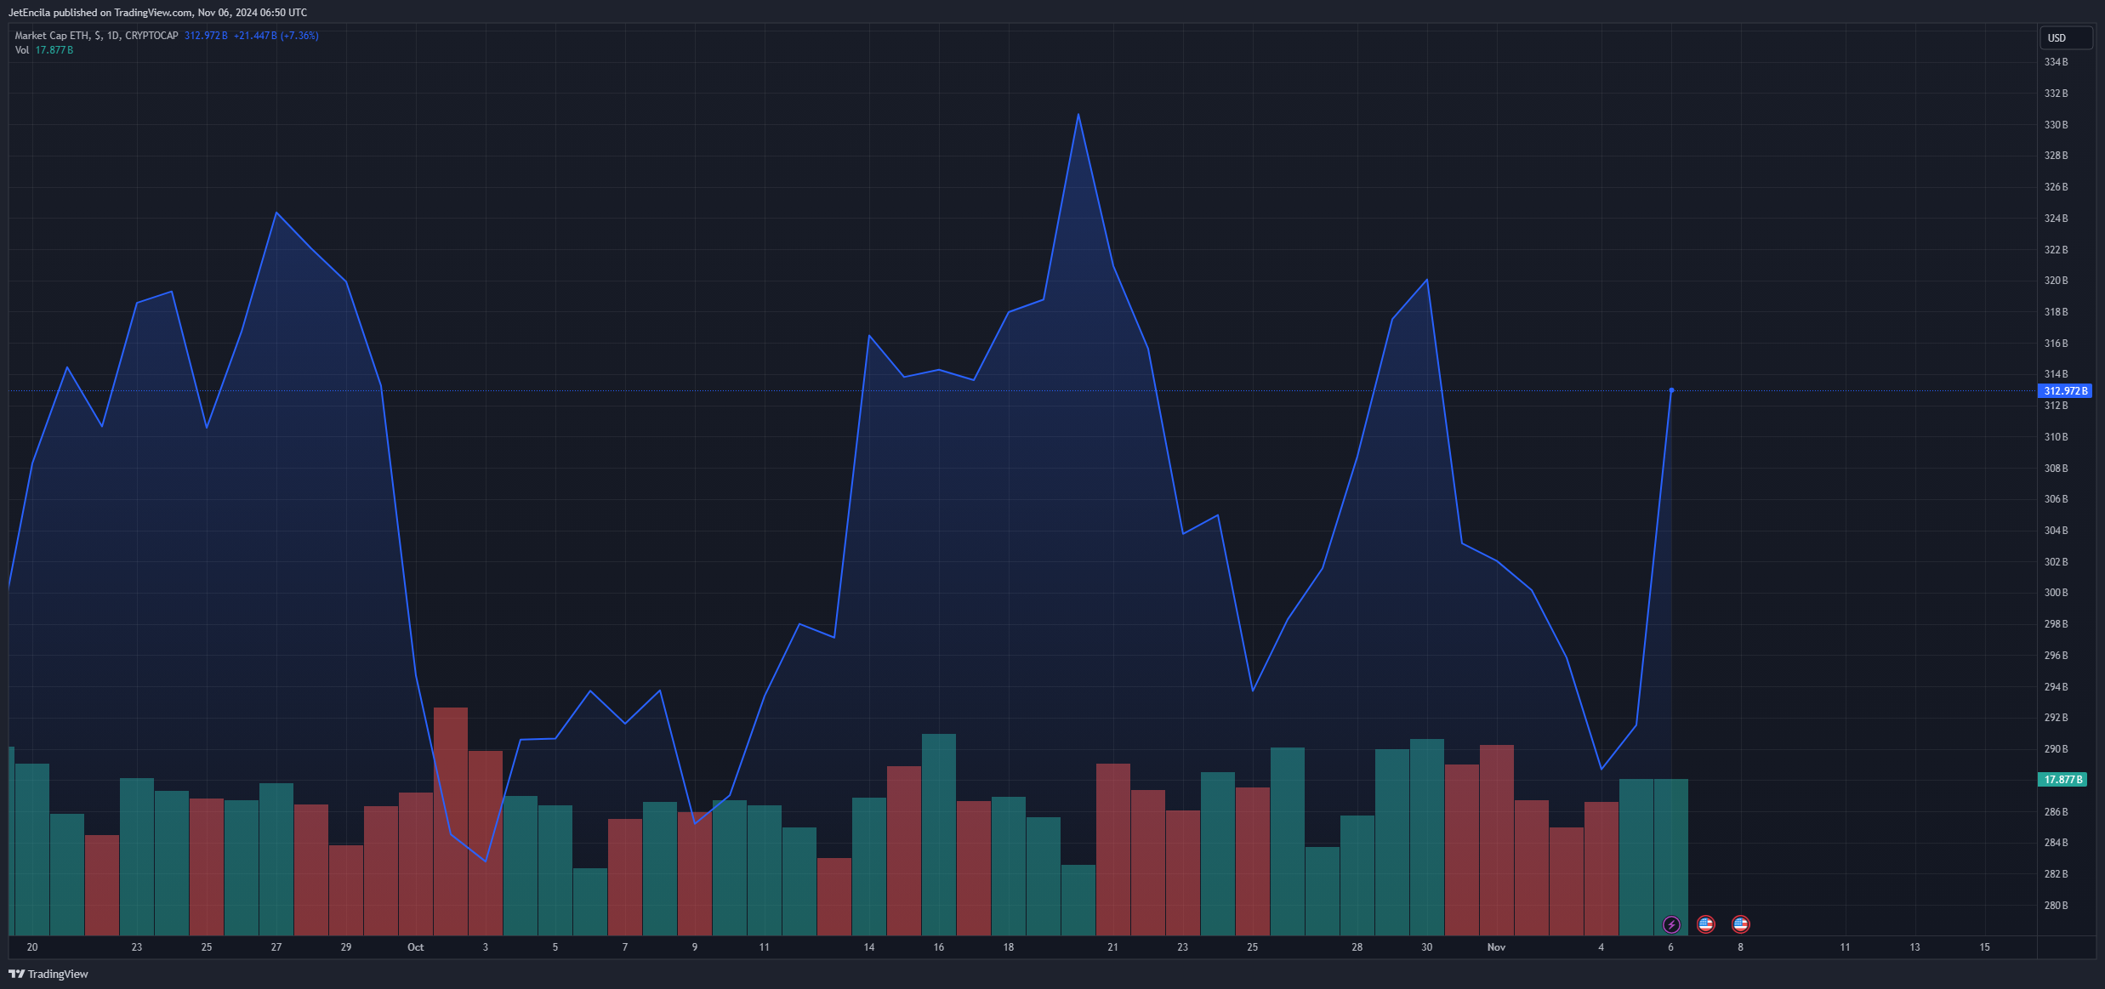Click the second US flag event icon near 8
Screen dimensions: 2105x989
tap(1741, 924)
